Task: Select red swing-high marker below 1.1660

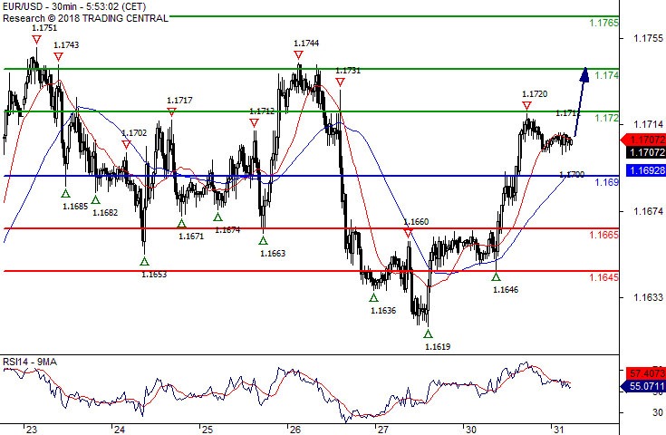Action: 408,233
